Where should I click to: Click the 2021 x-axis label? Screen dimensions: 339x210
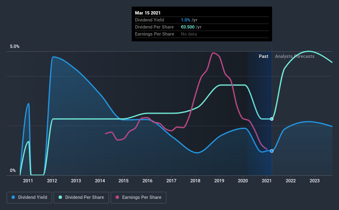267,181
